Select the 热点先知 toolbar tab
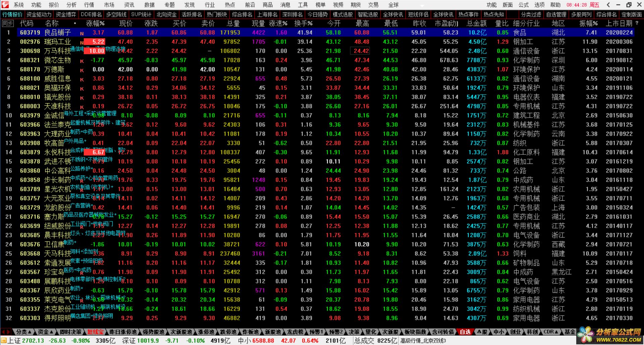 [494, 14]
